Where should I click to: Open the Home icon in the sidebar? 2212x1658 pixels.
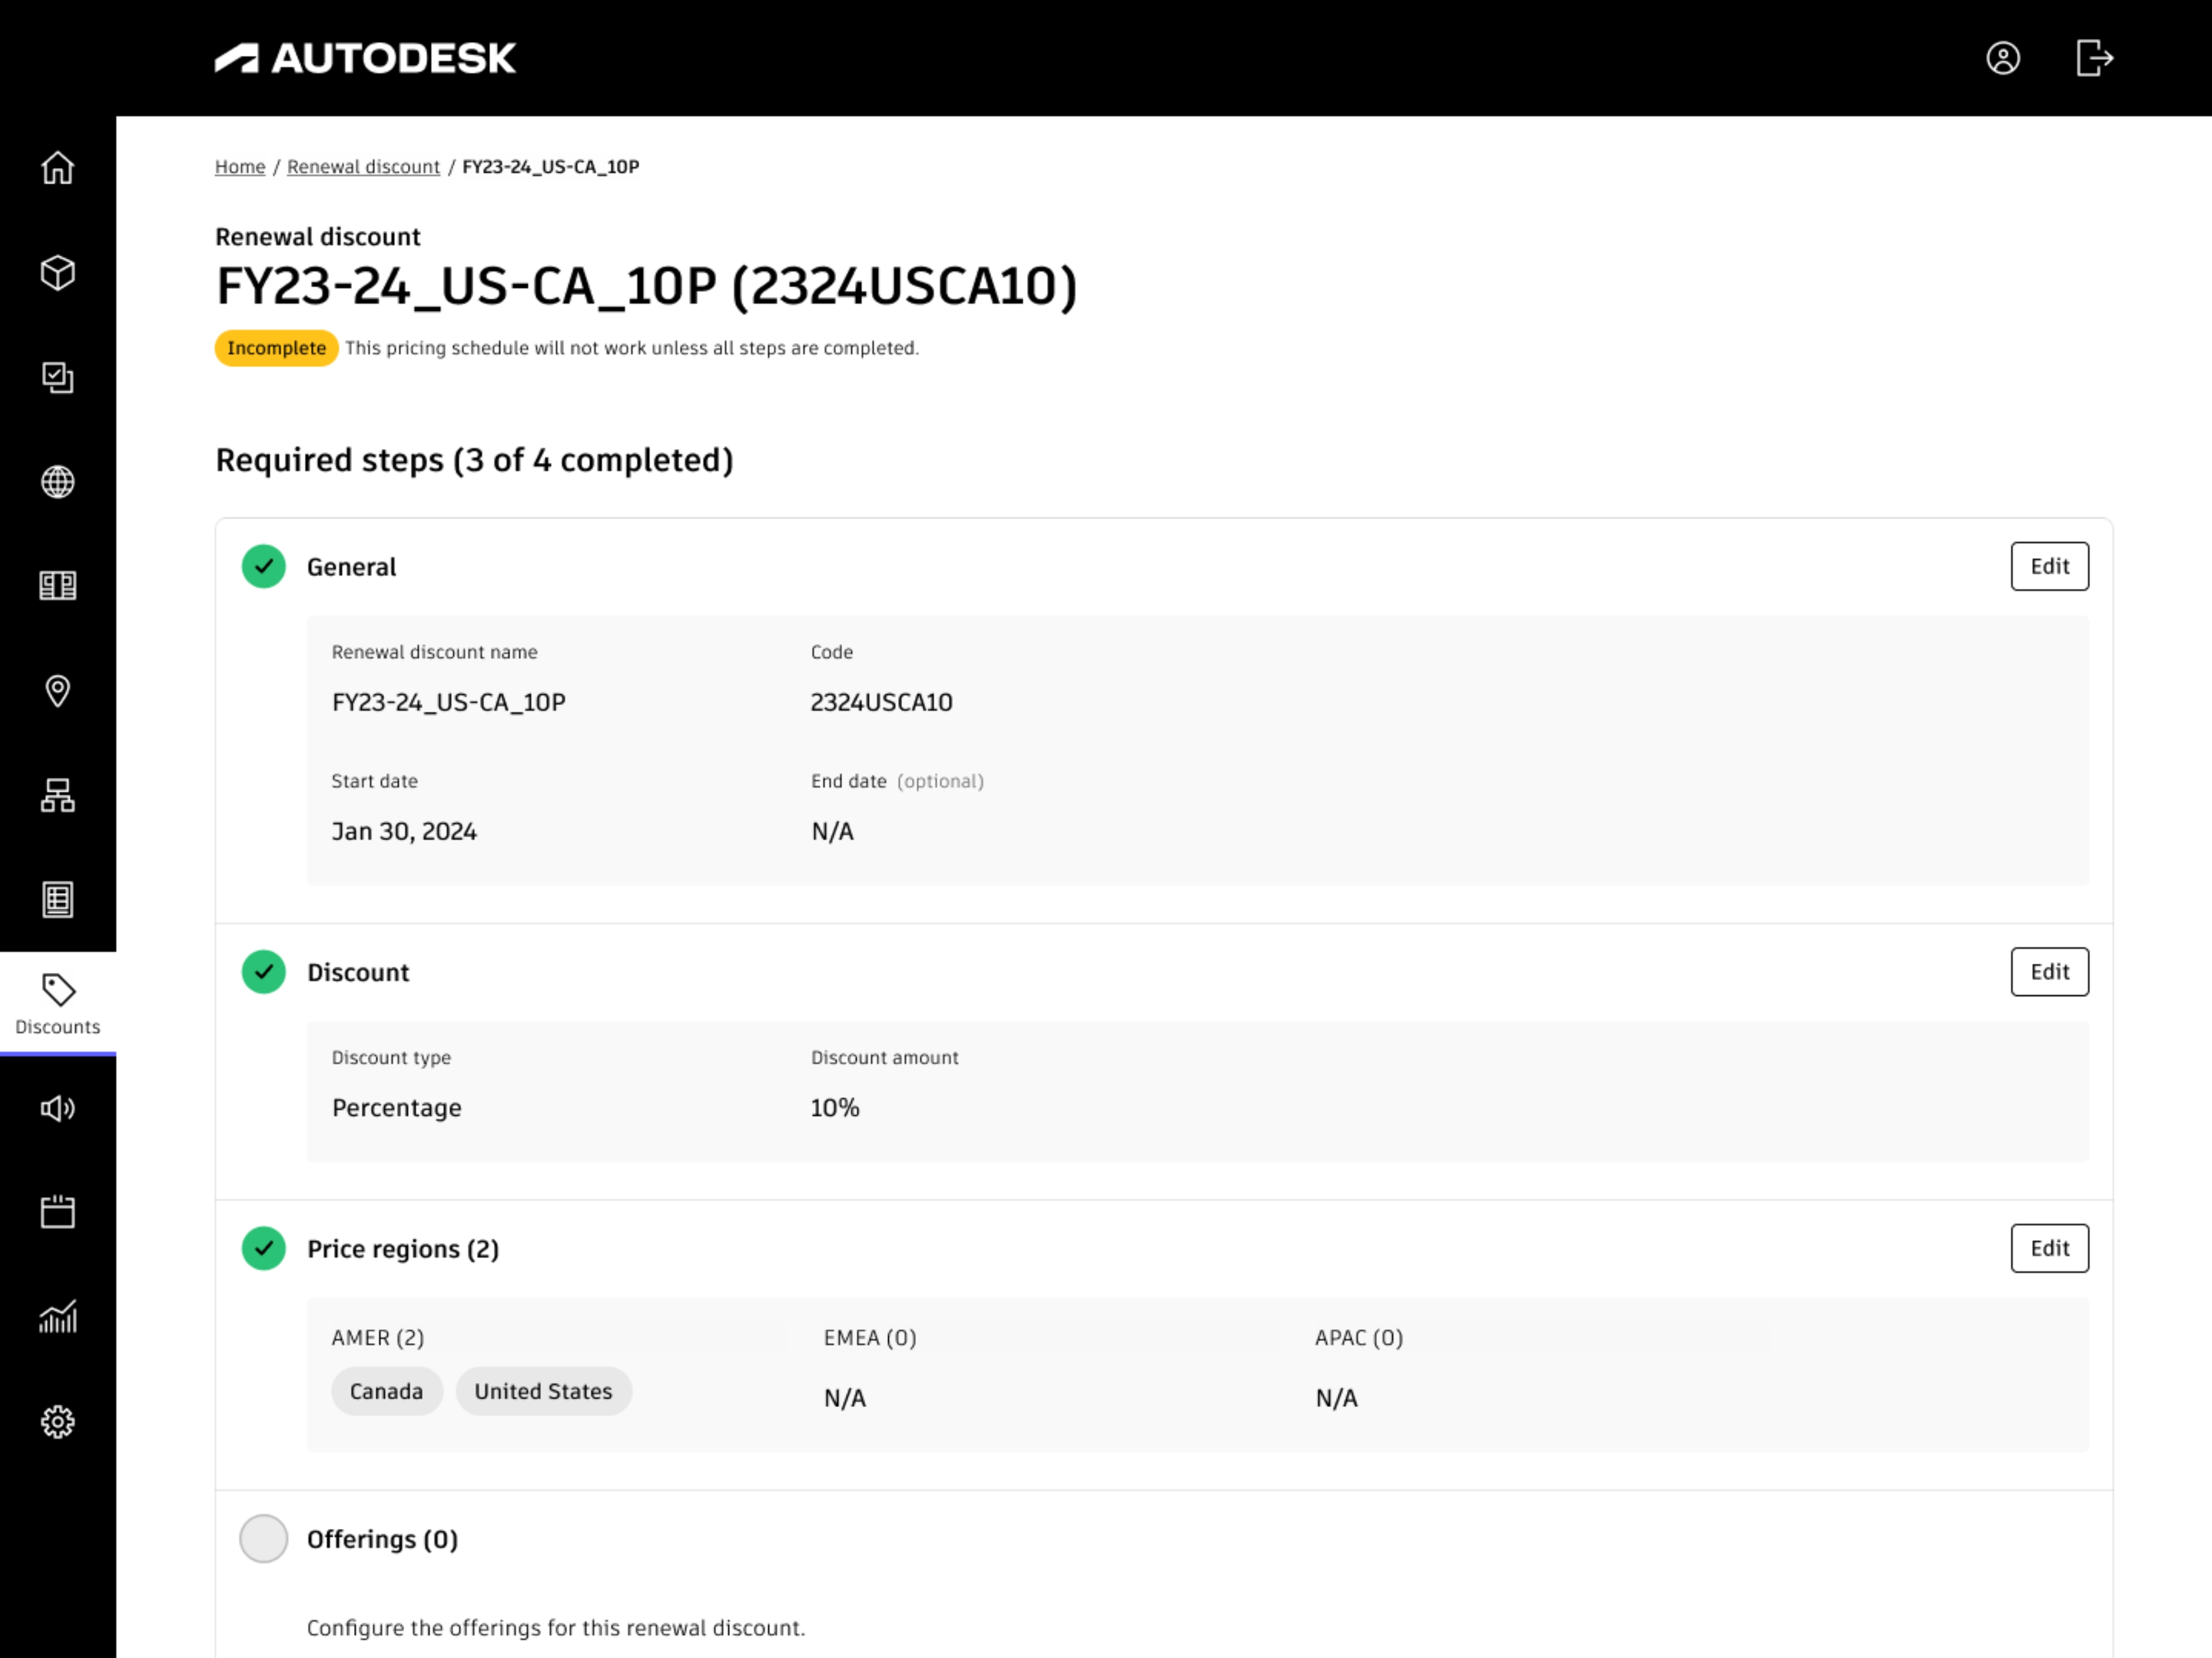(58, 169)
